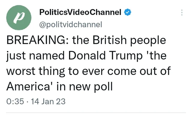
Task: Click 'Donald Trump' in the tweet body
Action: pyautogui.click(x=106, y=56)
